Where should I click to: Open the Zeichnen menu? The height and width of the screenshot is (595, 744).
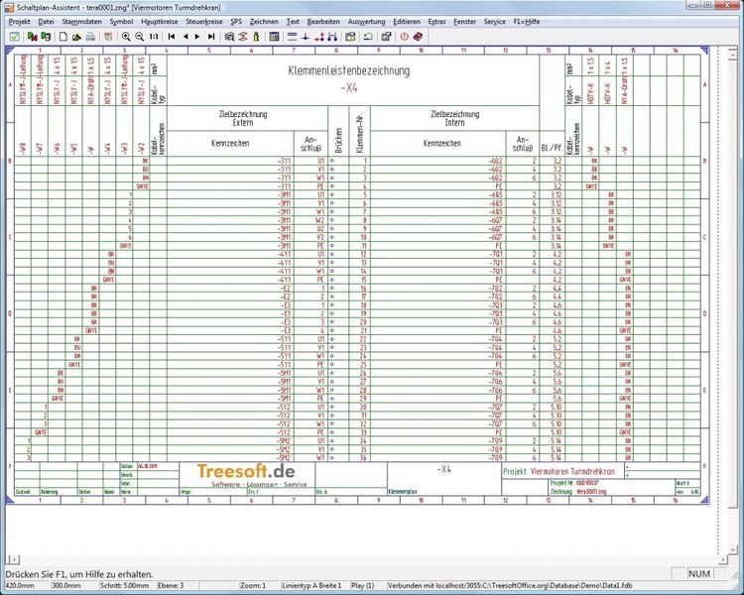click(263, 20)
